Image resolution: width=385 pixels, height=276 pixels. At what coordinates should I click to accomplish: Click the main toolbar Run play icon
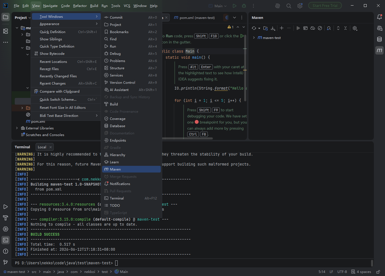pos(235,6)
